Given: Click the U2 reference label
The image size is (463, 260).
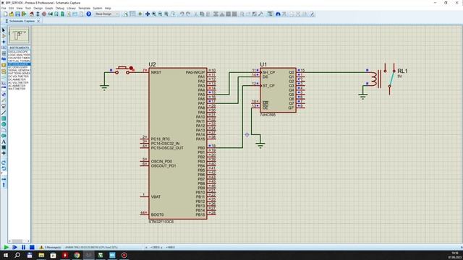Looking at the screenshot, I should click(x=152, y=64).
